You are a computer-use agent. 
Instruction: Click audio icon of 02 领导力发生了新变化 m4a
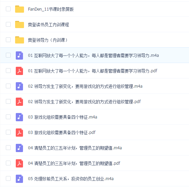[x=19, y=86]
